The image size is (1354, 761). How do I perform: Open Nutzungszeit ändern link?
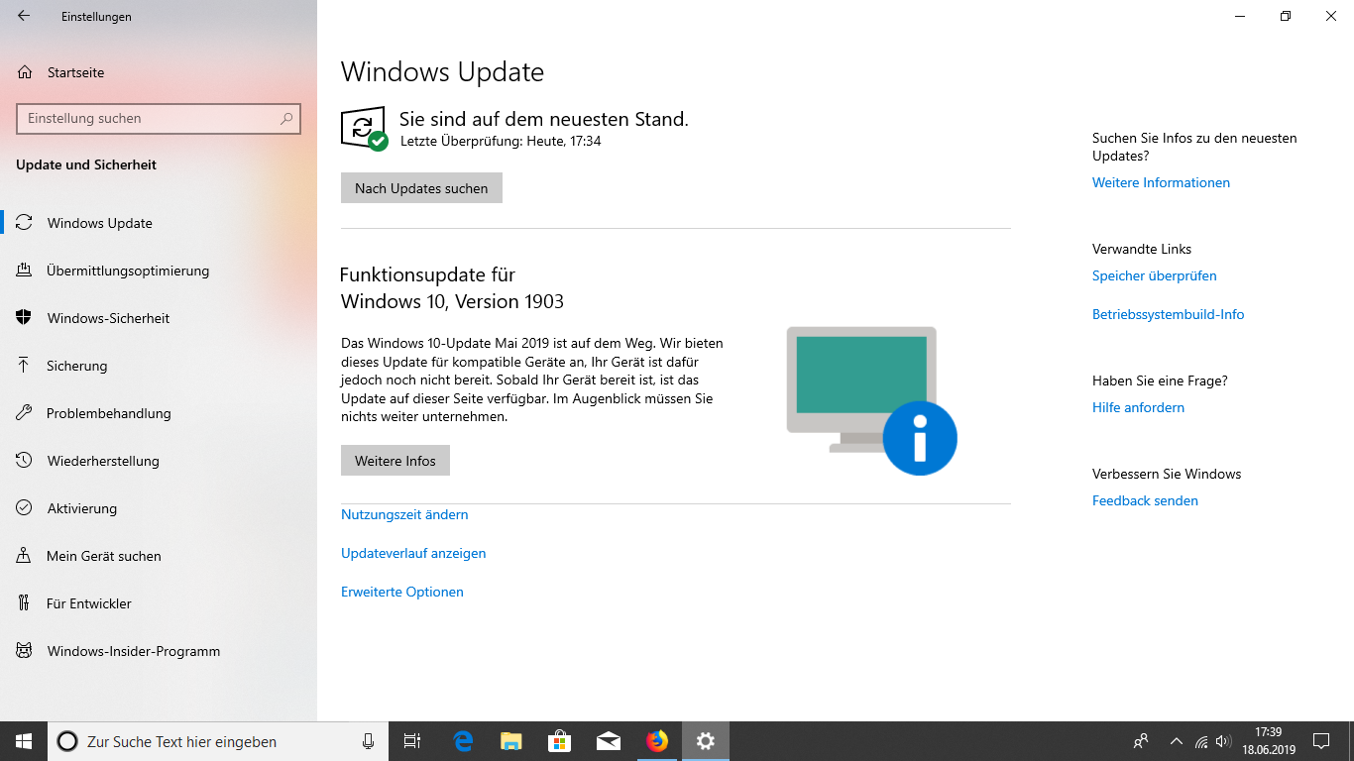(404, 514)
